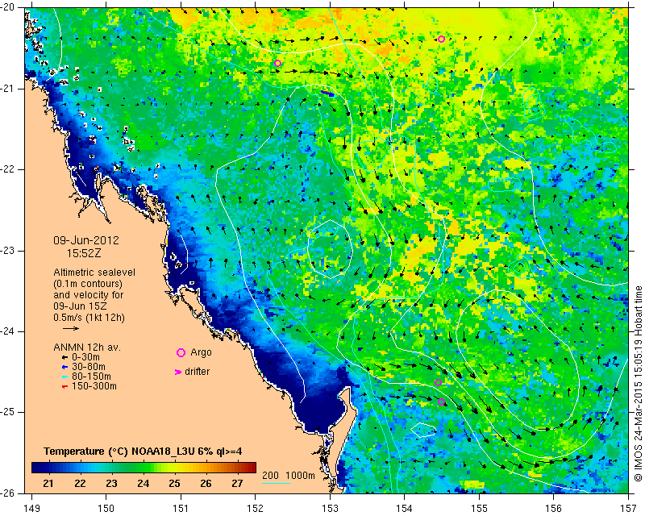Click colorbar tick label "27"
The width and height of the screenshot is (645, 516).
[x=237, y=483]
